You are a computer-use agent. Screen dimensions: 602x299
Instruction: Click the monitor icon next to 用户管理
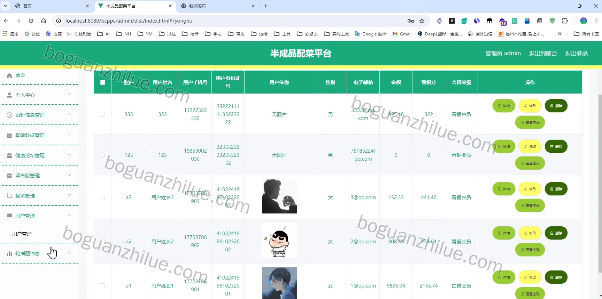click(9, 216)
